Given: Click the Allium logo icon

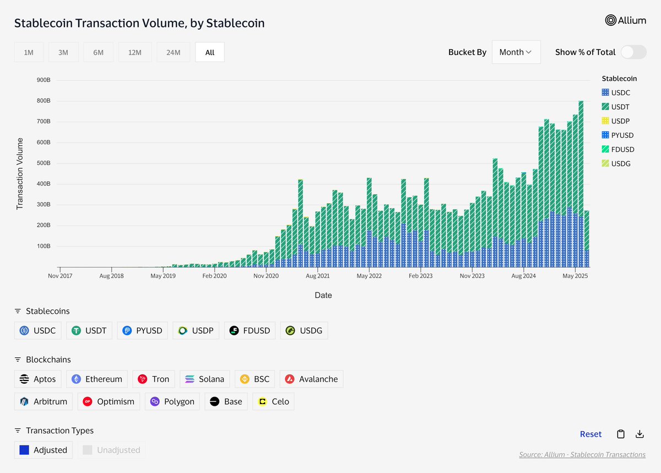Looking at the screenshot, I should coord(611,20).
